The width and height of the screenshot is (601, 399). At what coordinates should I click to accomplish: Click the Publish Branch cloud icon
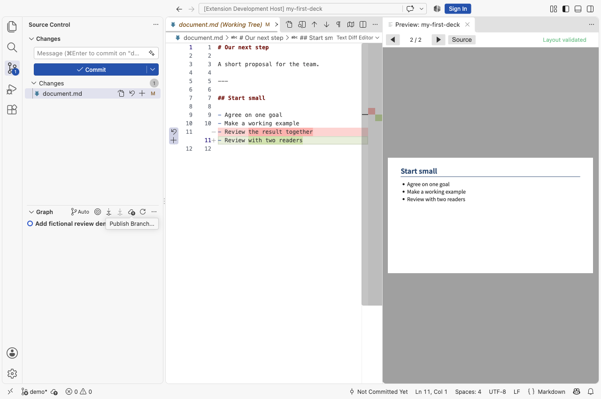[131, 212]
